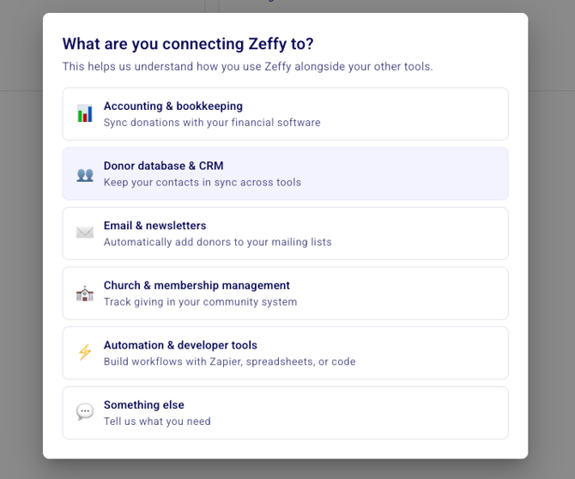This screenshot has height=479, width=575.
Task: Click the speech bubble icon
Action: pyautogui.click(x=85, y=413)
